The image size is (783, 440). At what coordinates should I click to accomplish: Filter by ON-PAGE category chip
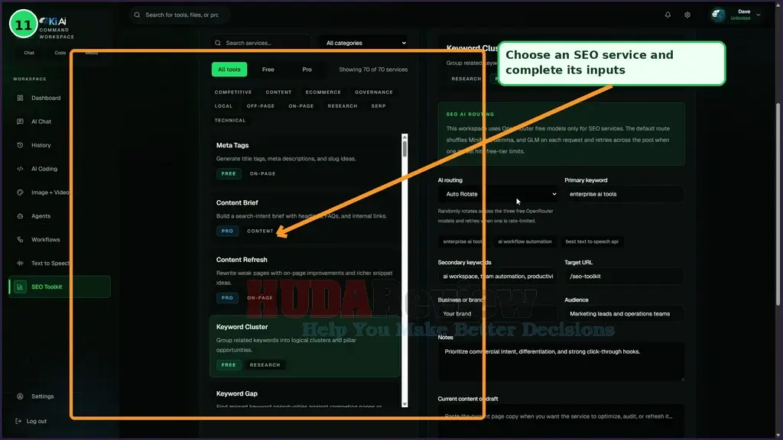pyautogui.click(x=301, y=105)
